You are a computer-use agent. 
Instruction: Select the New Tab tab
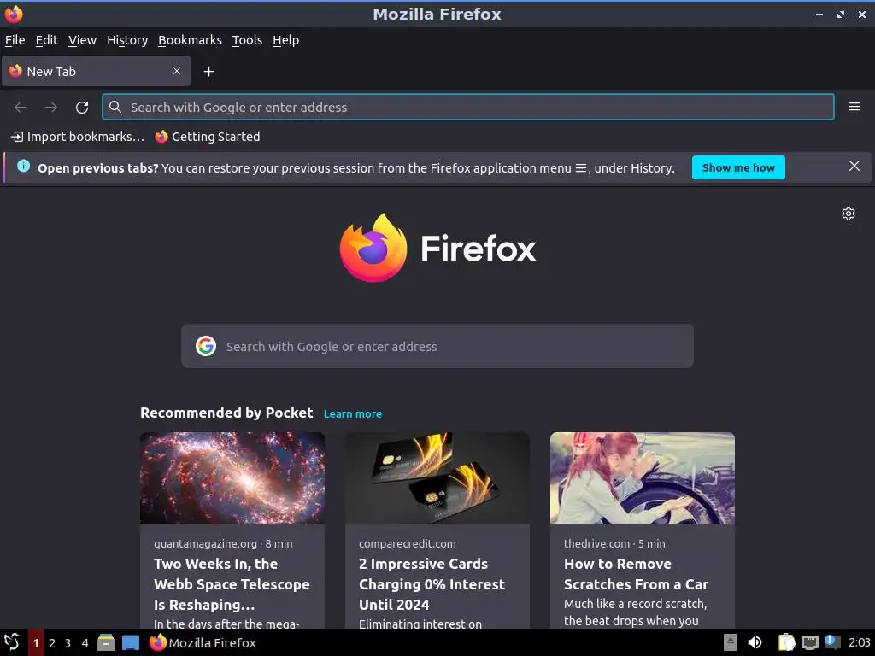(96, 72)
